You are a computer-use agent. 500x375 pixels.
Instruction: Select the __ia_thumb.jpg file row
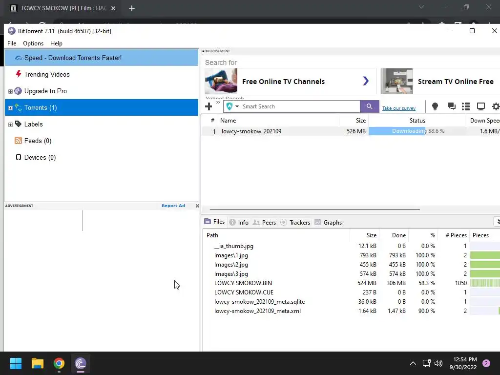(x=352, y=246)
